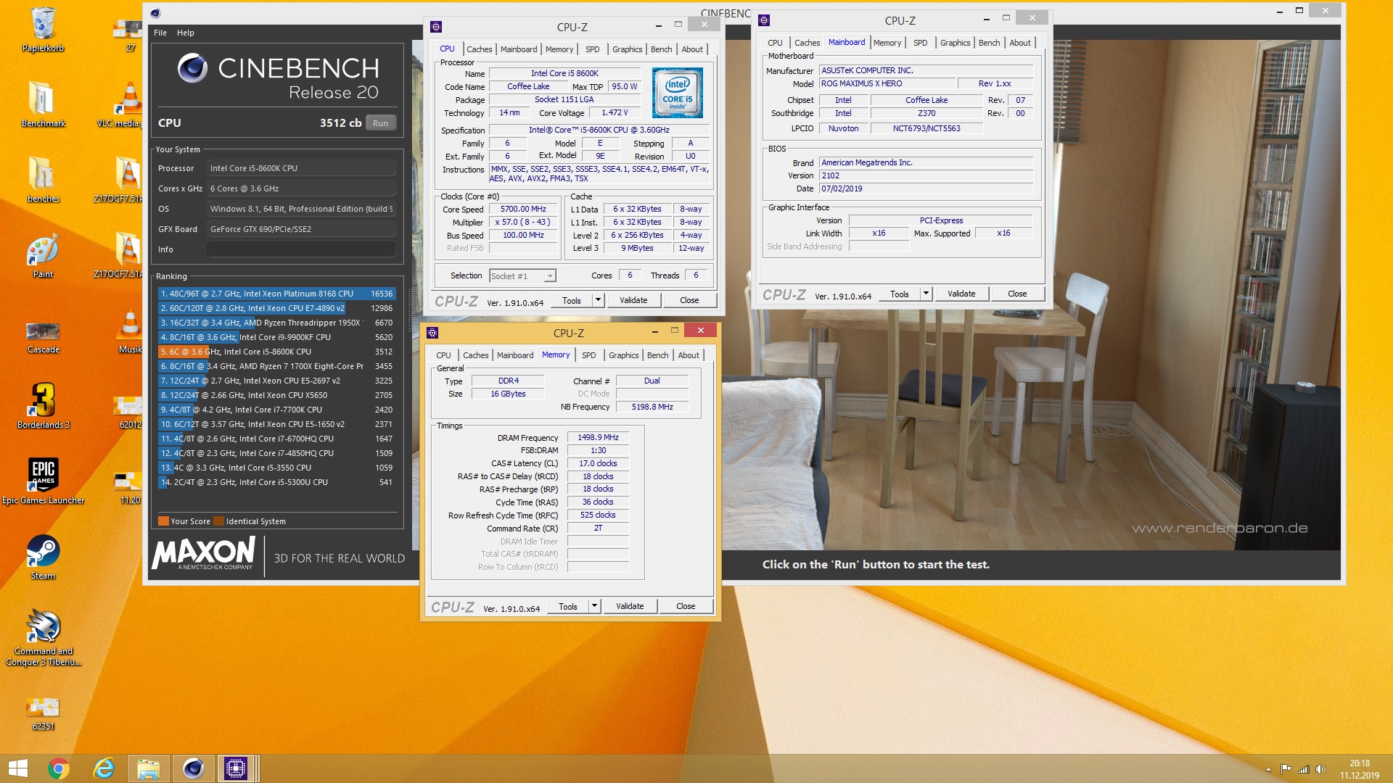Open Google Chrome from taskbar

pos(59,768)
